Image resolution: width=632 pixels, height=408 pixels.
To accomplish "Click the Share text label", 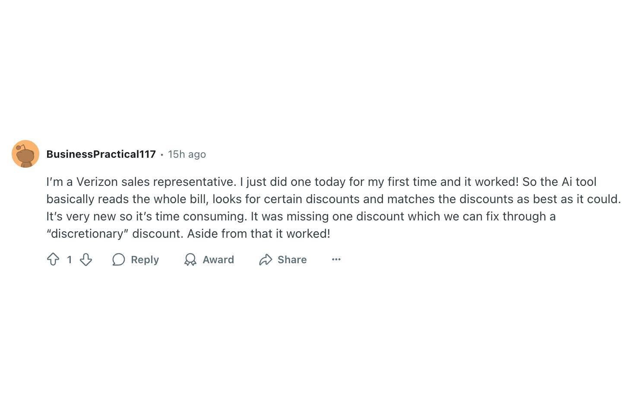I will [x=292, y=259].
